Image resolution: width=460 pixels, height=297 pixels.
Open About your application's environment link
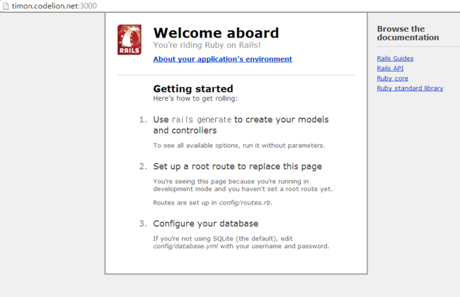point(222,59)
